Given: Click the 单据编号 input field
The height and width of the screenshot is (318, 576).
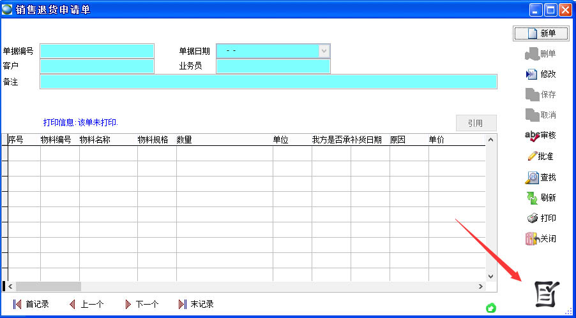Looking at the screenshot, I should point(97,51).
